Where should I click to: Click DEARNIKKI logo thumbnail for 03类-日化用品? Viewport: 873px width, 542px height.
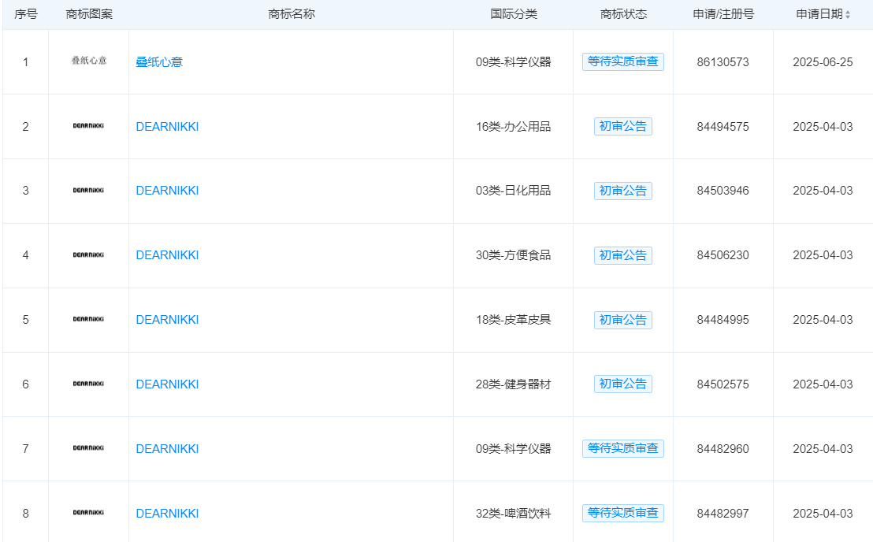[x=88, y=191]
